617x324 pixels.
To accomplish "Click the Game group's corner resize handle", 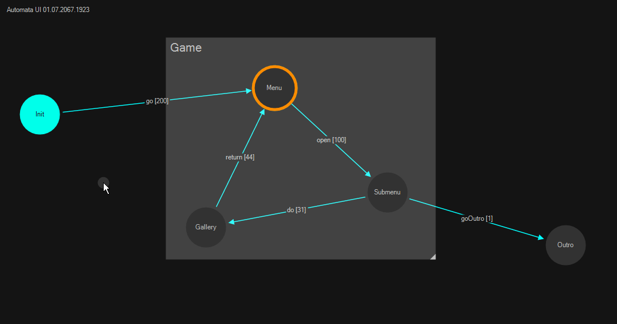I will point(433,256).
